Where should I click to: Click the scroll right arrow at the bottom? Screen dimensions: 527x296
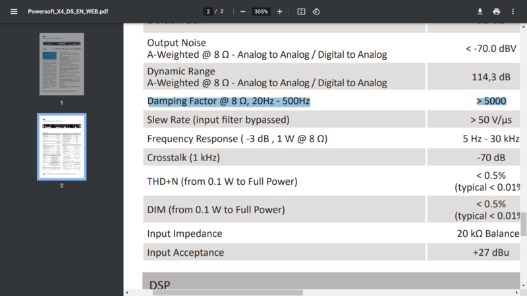point(516,292)
